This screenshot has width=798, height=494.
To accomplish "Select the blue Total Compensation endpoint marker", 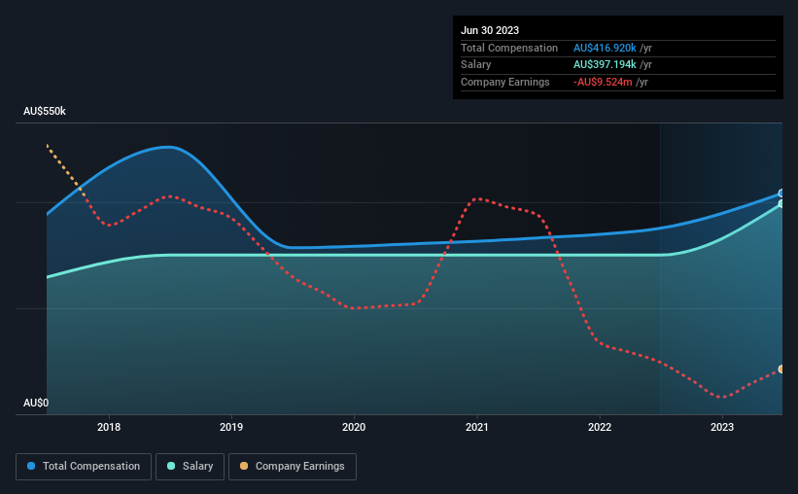I will click(781, 193).
